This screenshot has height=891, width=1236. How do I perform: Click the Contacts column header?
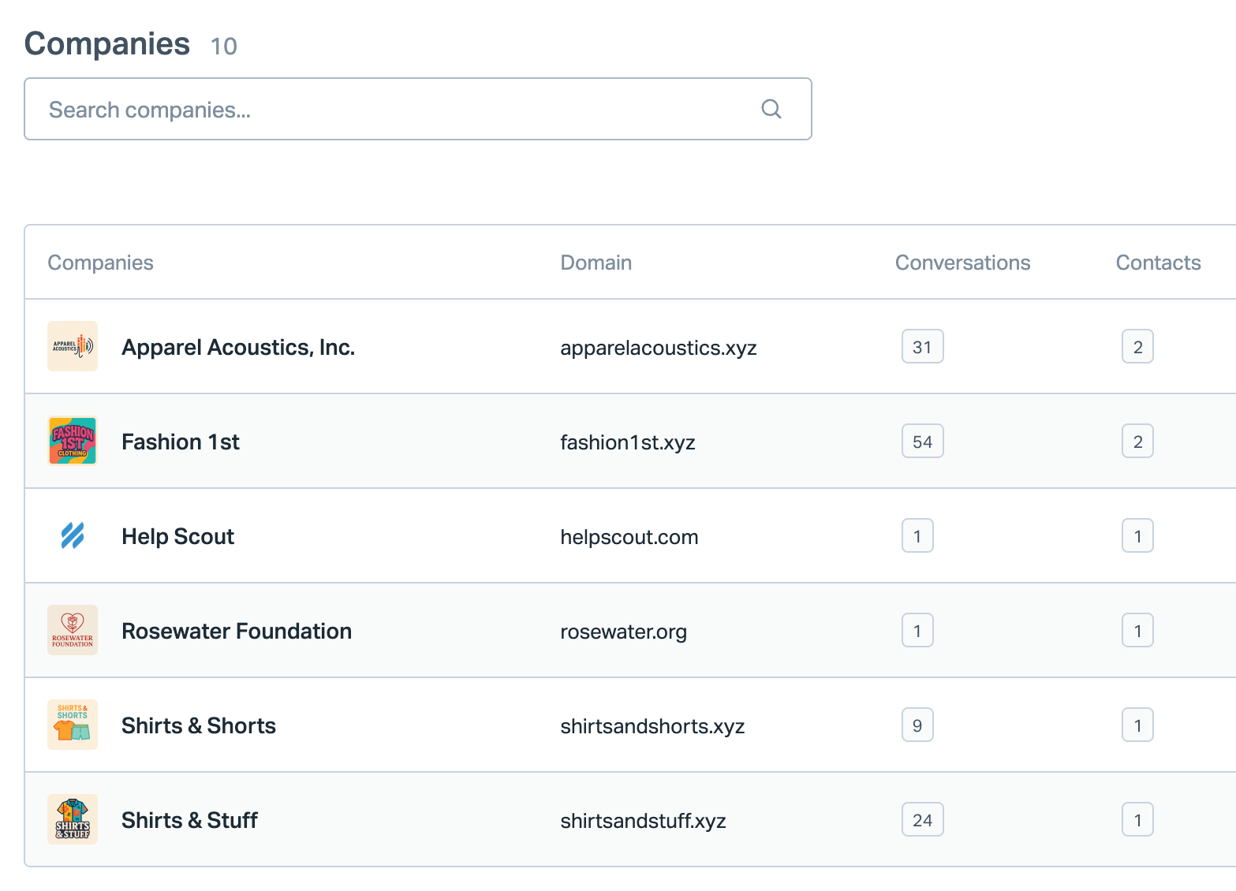point(1158,263)
